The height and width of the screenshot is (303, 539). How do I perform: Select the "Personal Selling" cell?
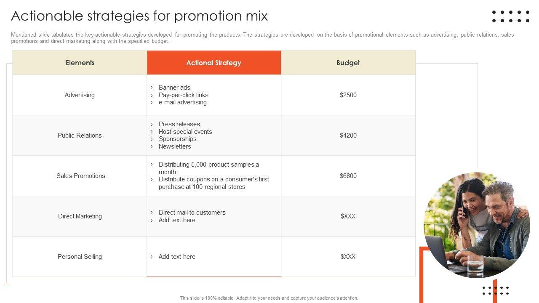click(80, 257)
